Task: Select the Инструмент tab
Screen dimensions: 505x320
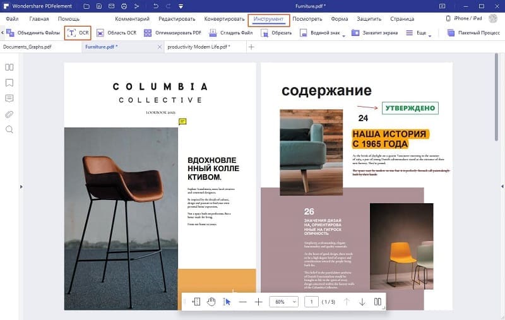Action: 269,20
